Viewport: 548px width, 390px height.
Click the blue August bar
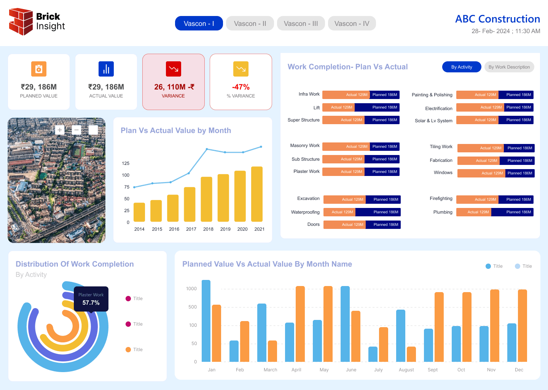(401, 336)
